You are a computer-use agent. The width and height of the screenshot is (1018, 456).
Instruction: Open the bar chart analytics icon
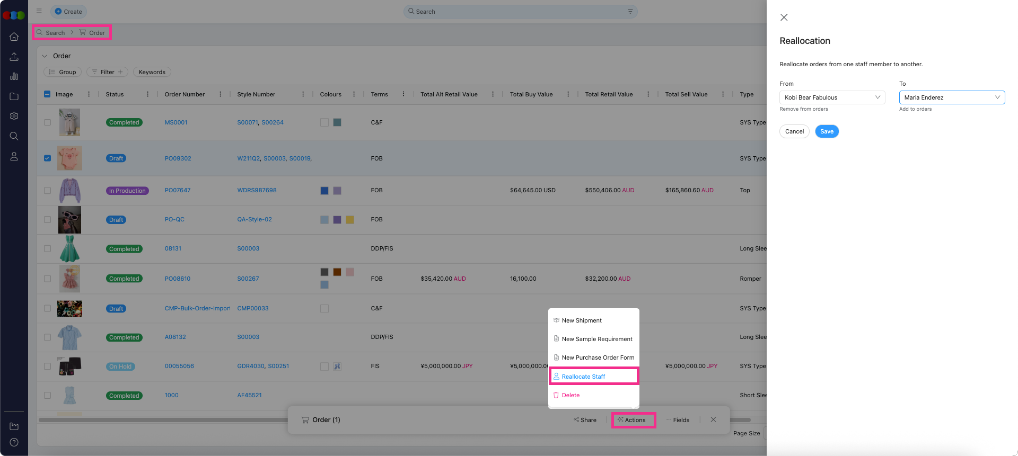tap(14, 76)
